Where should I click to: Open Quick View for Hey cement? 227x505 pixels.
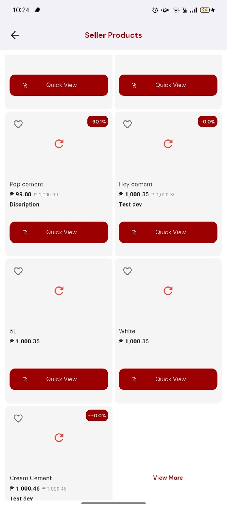[168, 232]
